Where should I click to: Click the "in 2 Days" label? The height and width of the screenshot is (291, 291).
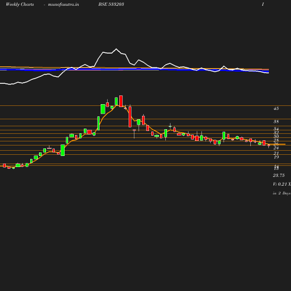[x=282, y=193]
